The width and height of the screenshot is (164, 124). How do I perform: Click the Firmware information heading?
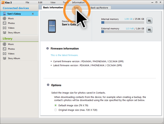[65, 49]
